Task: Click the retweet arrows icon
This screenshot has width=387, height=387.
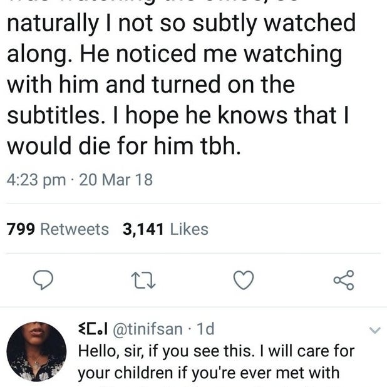Action: pos(142,280)
